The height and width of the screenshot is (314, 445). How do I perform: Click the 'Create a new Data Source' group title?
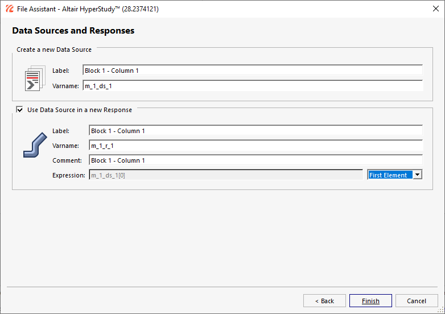54,49
